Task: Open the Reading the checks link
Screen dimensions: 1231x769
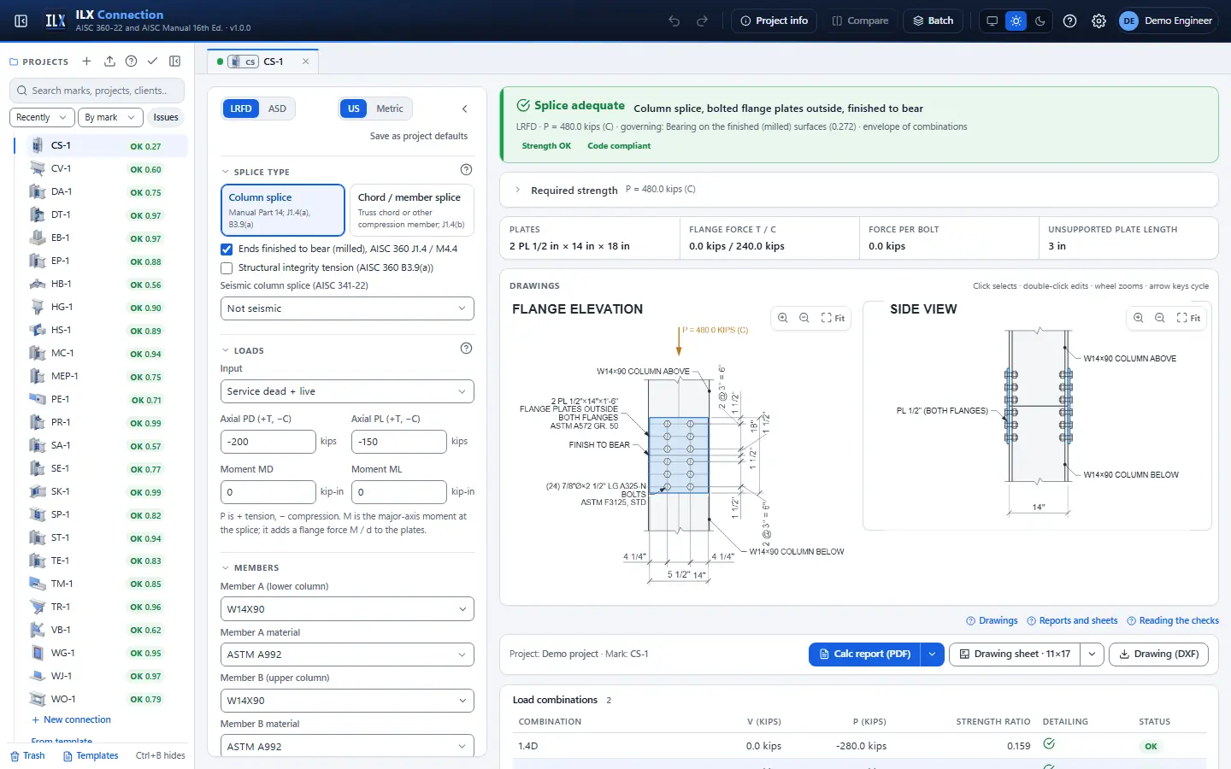Action: [x=1173, y=621]
